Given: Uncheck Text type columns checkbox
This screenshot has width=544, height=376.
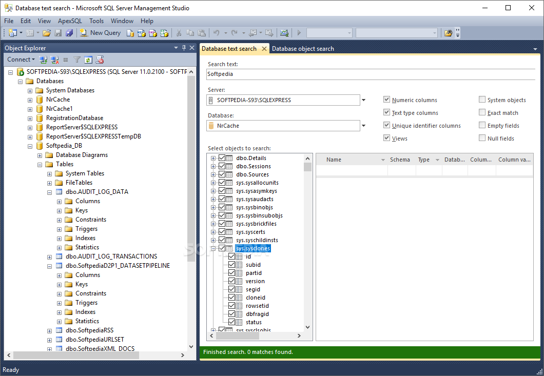Looking at the screenshot, I should pos(386,112).
